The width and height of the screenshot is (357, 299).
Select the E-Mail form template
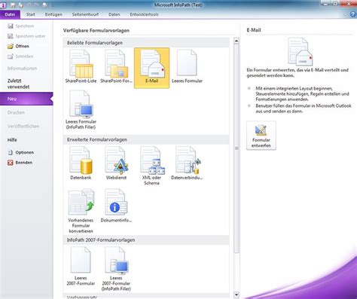click(151, 68)
